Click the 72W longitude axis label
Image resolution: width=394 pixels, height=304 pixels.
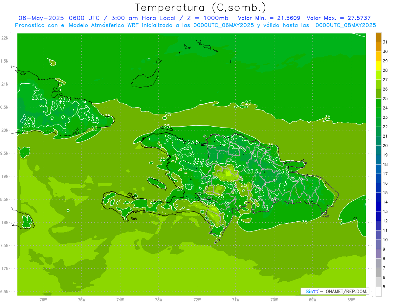click(x=197, y=300)
